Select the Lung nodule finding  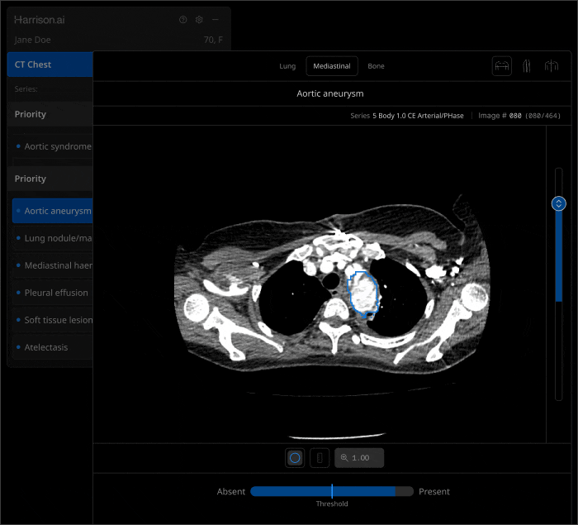point(57,238)
